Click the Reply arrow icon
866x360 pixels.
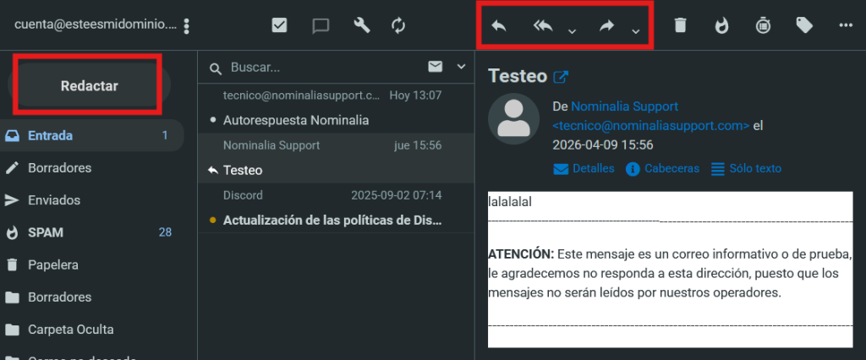[x=499, y=26]
